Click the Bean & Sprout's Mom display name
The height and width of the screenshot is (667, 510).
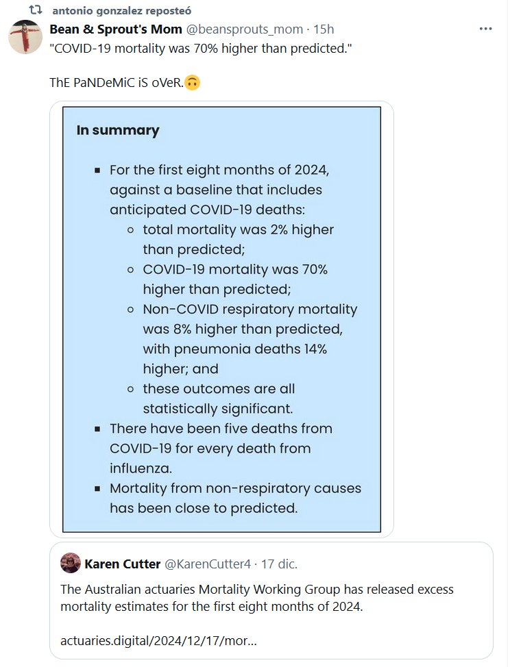[x=117, y=29]
